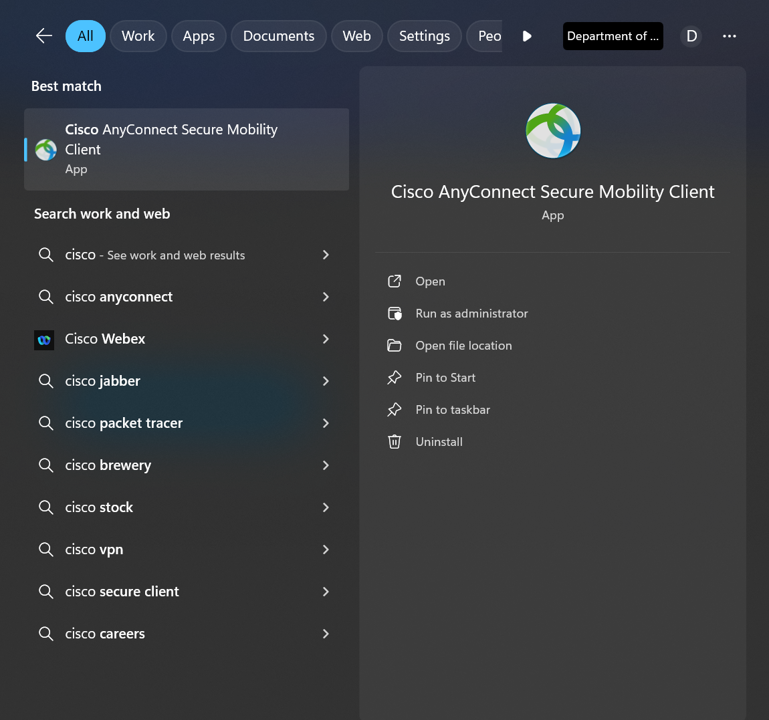Click the AnyConnect icon in best match
769x720 pixels.
pyautogui.click(x=45, y=150)
